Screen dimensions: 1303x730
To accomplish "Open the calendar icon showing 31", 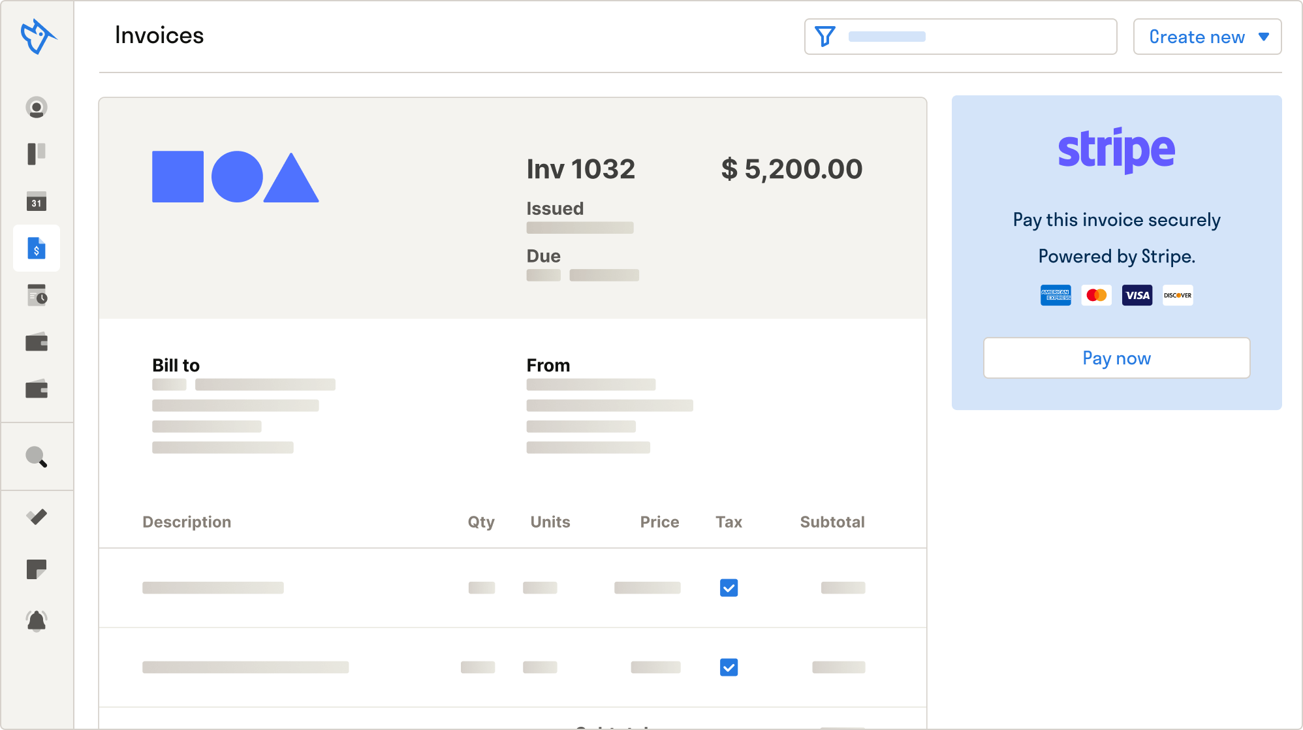I will point(37,201).
